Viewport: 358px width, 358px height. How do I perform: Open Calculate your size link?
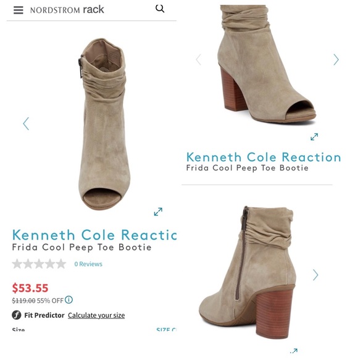(96, 315)
